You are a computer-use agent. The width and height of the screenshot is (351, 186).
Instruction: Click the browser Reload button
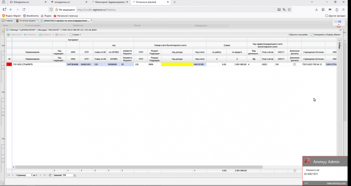point(24,10)
